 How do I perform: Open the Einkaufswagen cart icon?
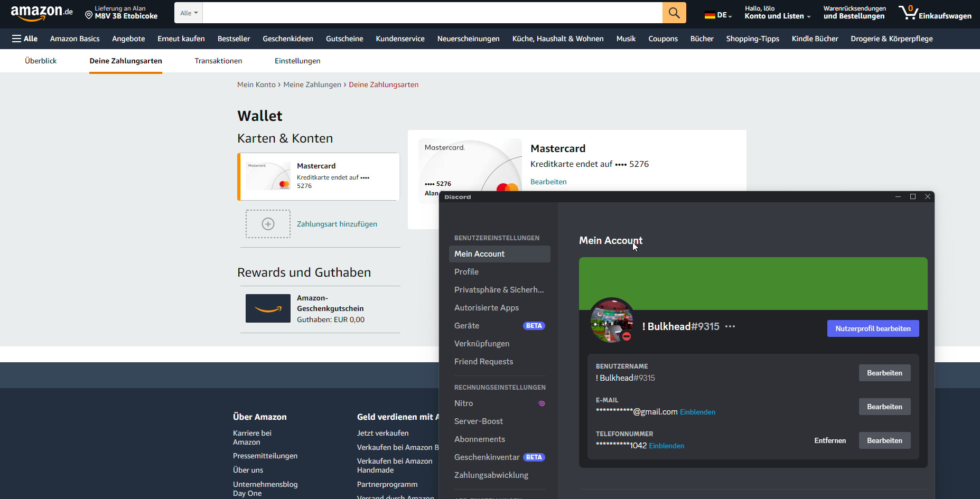pos(909,12)
